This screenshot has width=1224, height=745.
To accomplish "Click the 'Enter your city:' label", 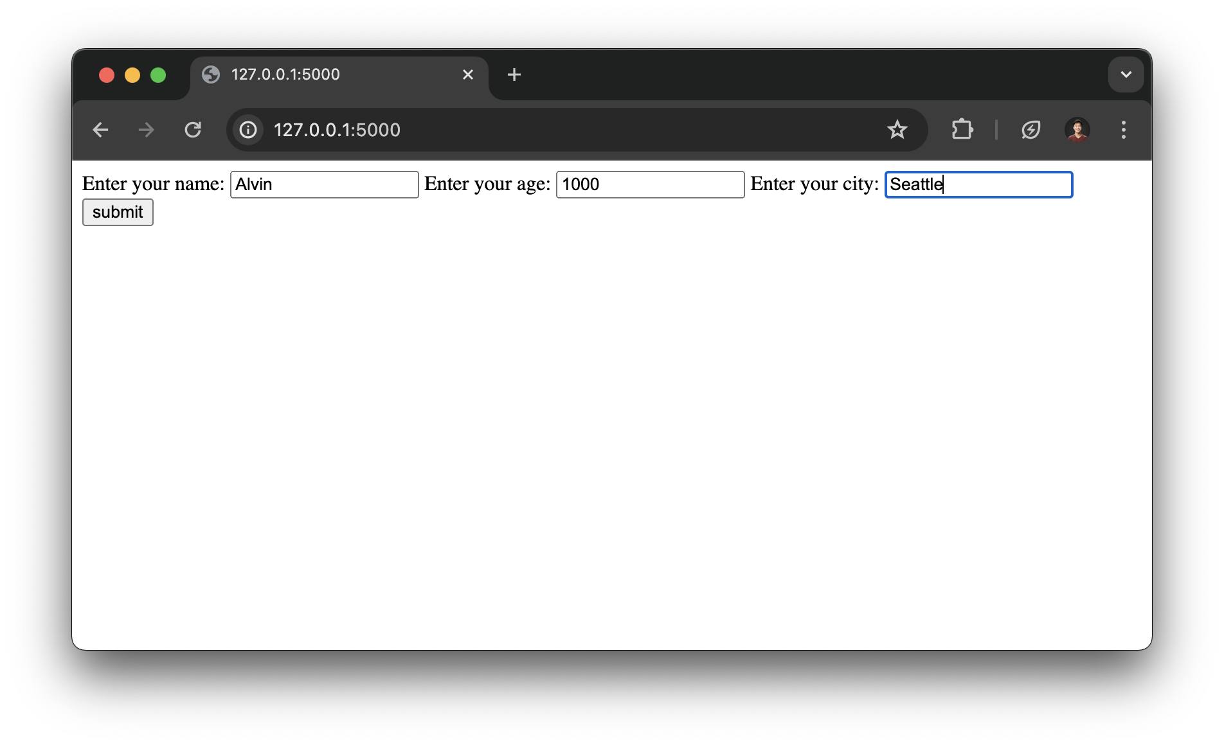I will point(815,184).
